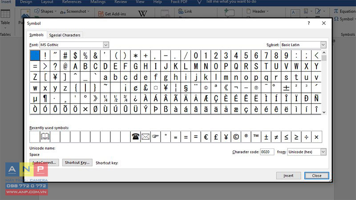
Task: Select the section sign § in grid
Action: 186,88
